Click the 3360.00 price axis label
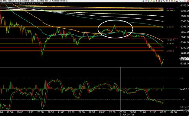The height and width of the screenshot is (116, 189). click(185, 21)
